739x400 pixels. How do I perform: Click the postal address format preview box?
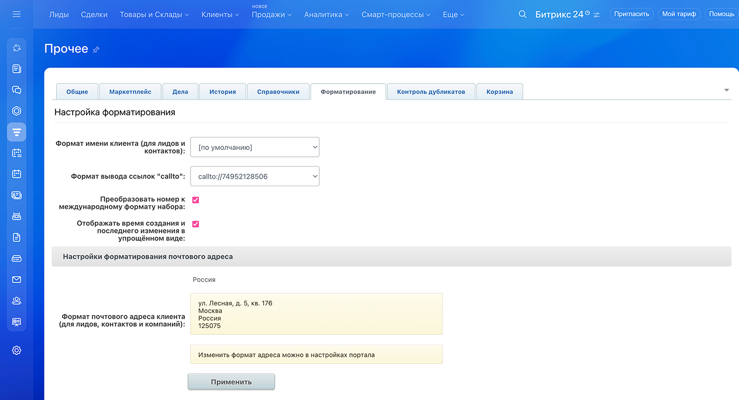pyautogui.click(x=316, y=314)
